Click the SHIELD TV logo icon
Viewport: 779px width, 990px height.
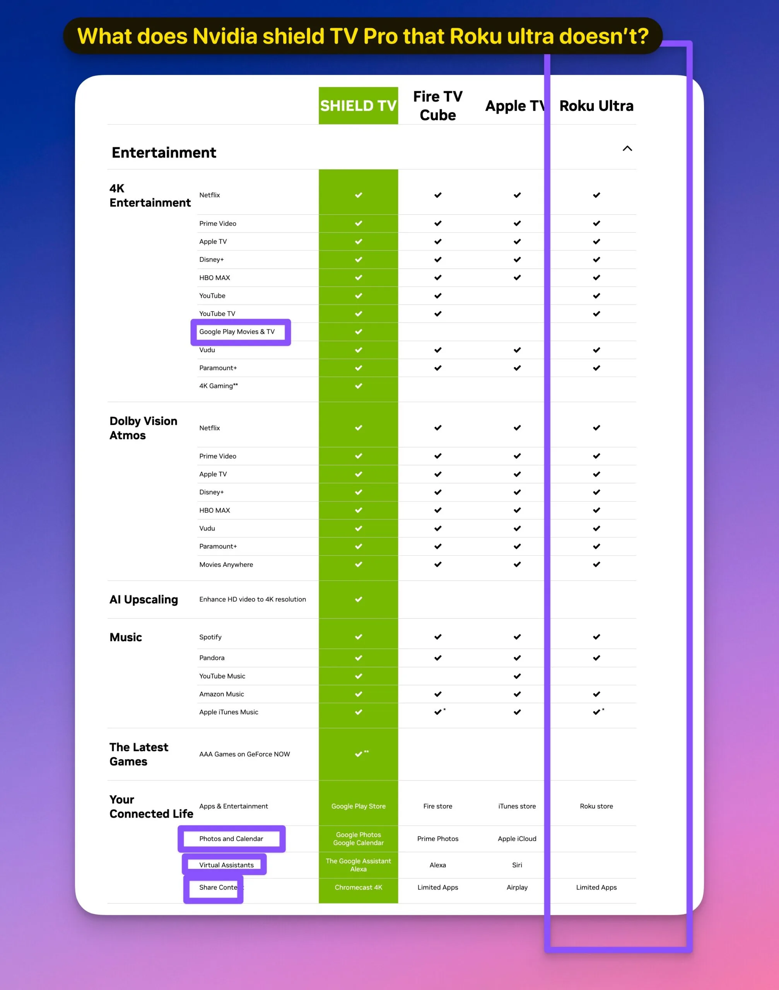359,105
